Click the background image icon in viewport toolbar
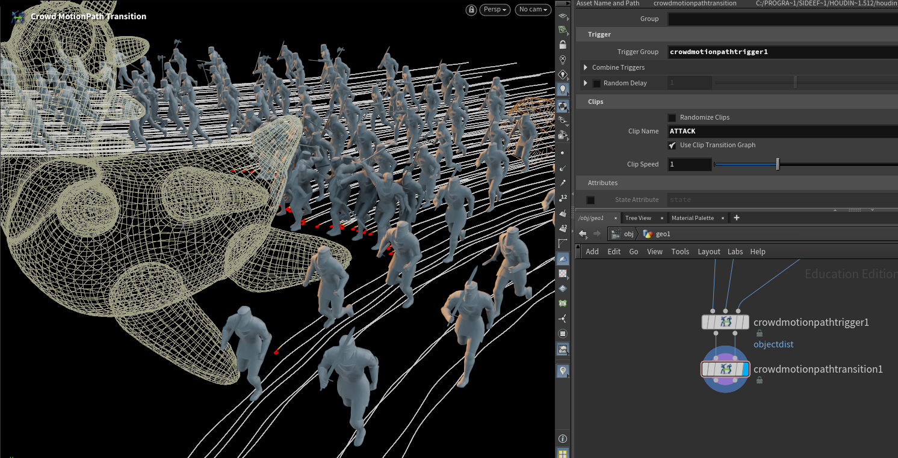 [563, 349]
